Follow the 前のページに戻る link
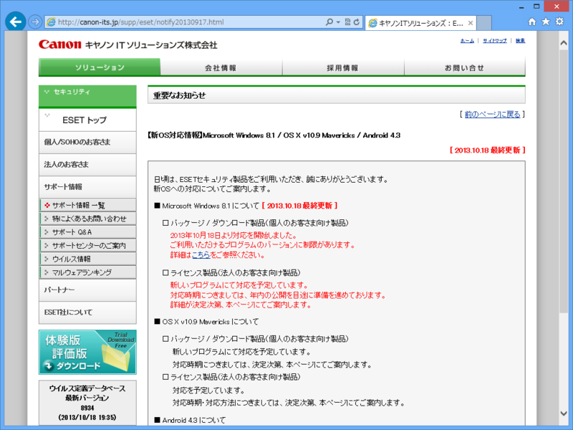This screenshot has width=573, height=430. click(492, 115)
